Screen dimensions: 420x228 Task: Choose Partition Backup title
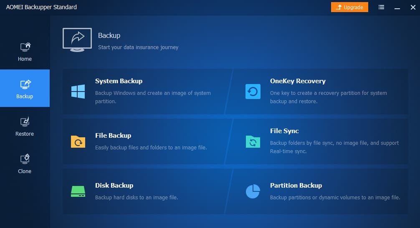click(x=296, y=186)
